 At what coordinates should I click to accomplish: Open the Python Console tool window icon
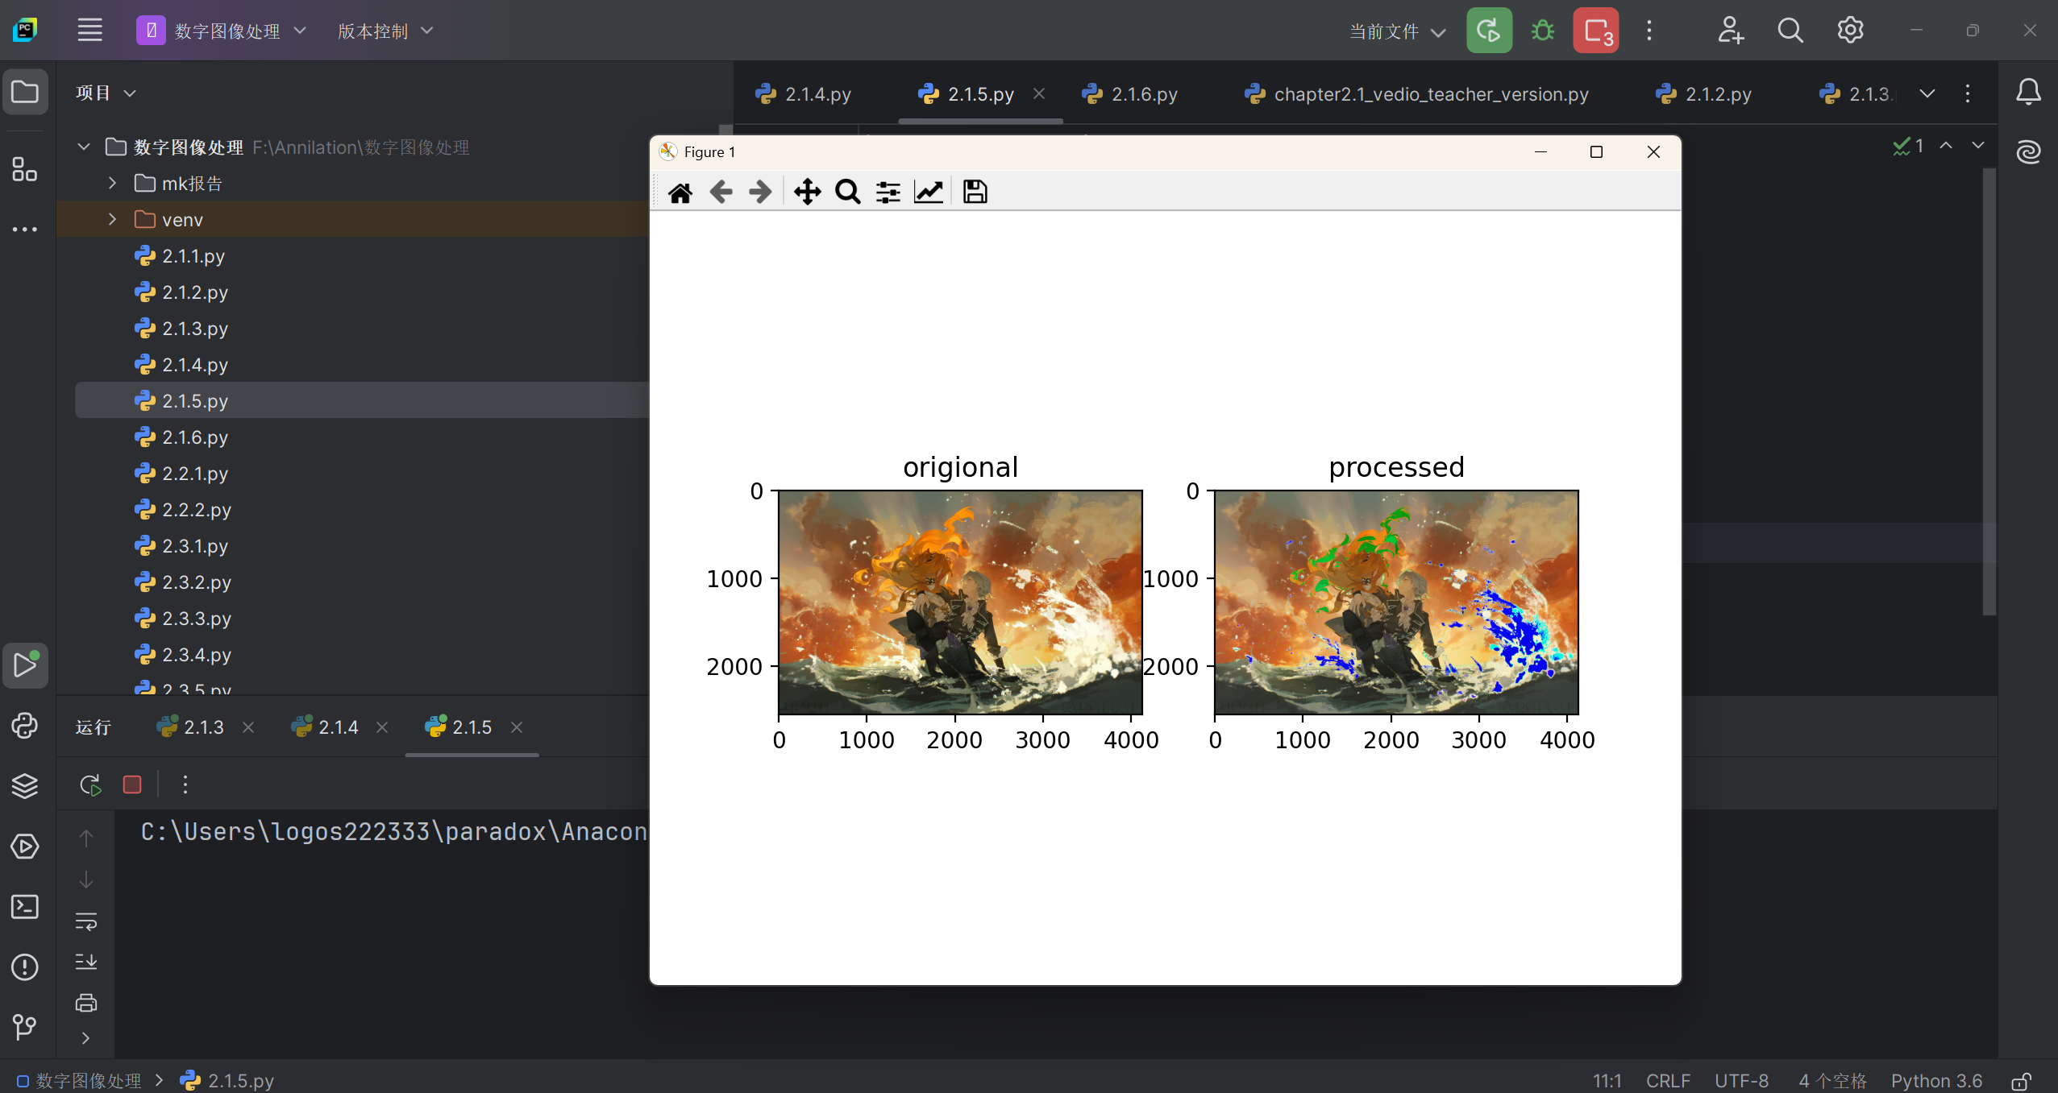(24, 726)
